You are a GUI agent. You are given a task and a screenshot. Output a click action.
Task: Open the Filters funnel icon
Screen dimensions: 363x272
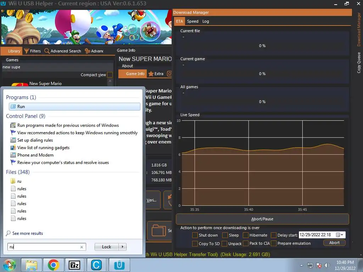point(27,51)
